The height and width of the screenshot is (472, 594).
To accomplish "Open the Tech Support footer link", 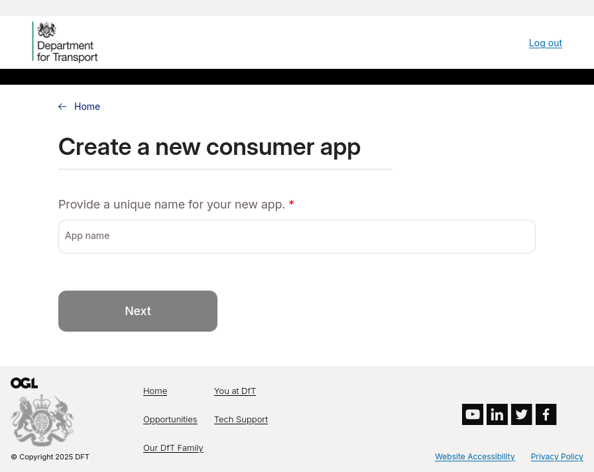I will 241,420.
